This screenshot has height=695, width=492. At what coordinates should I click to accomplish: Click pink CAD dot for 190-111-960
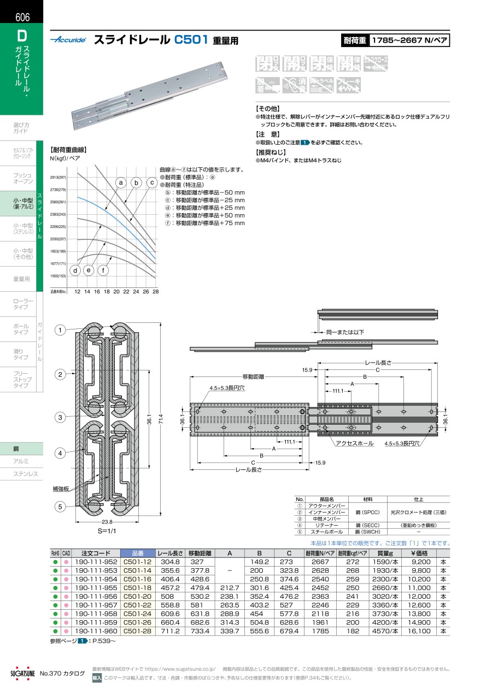[x=66, y=631]
